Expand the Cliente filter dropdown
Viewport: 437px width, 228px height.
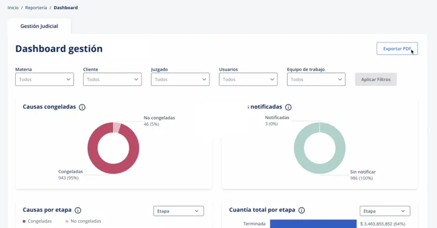[x=112, y=79]
